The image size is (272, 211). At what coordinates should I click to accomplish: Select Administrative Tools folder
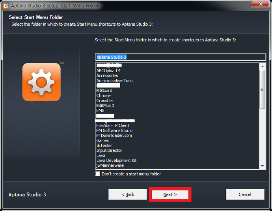pos(115,80)
